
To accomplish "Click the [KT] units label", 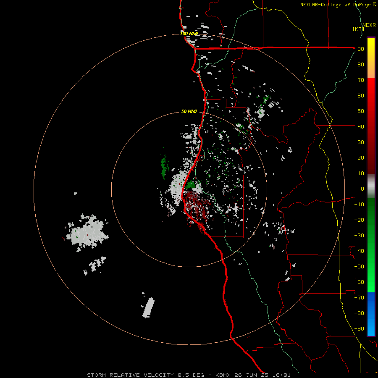I will pyautogui.click(x=358, y=29).
